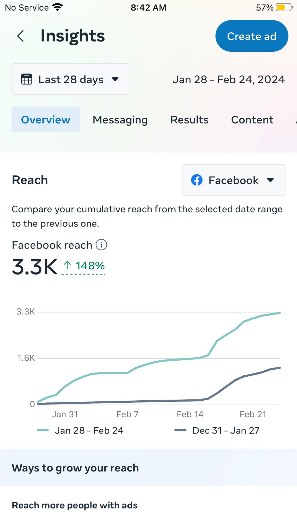Tap the info icon beside Facebook reach
This screenshot has height=529, width=297.
pos(101,245)
